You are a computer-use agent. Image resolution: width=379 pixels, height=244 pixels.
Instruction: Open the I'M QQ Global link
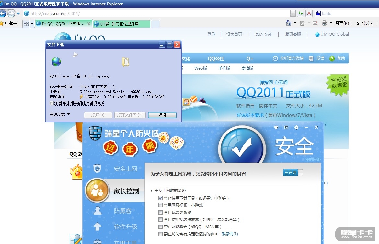click(332, 34)
